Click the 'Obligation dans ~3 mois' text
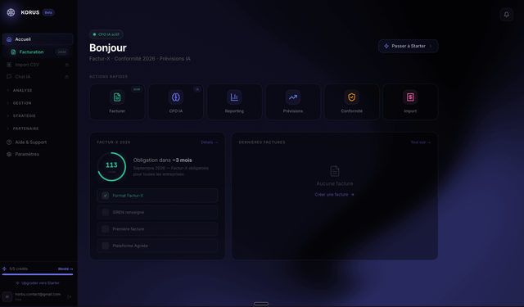 pyautogui.click(x=162, y=160)
